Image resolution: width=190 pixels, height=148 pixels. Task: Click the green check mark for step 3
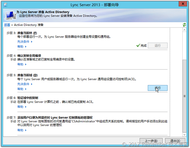pos(138,45)
